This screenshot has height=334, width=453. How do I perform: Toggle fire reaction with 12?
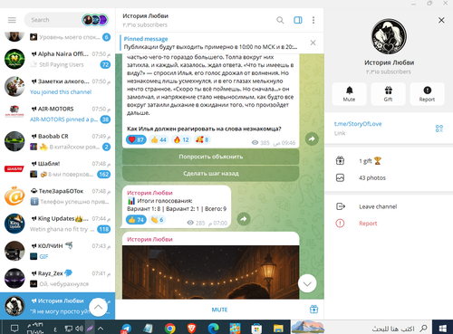(181, 139)
